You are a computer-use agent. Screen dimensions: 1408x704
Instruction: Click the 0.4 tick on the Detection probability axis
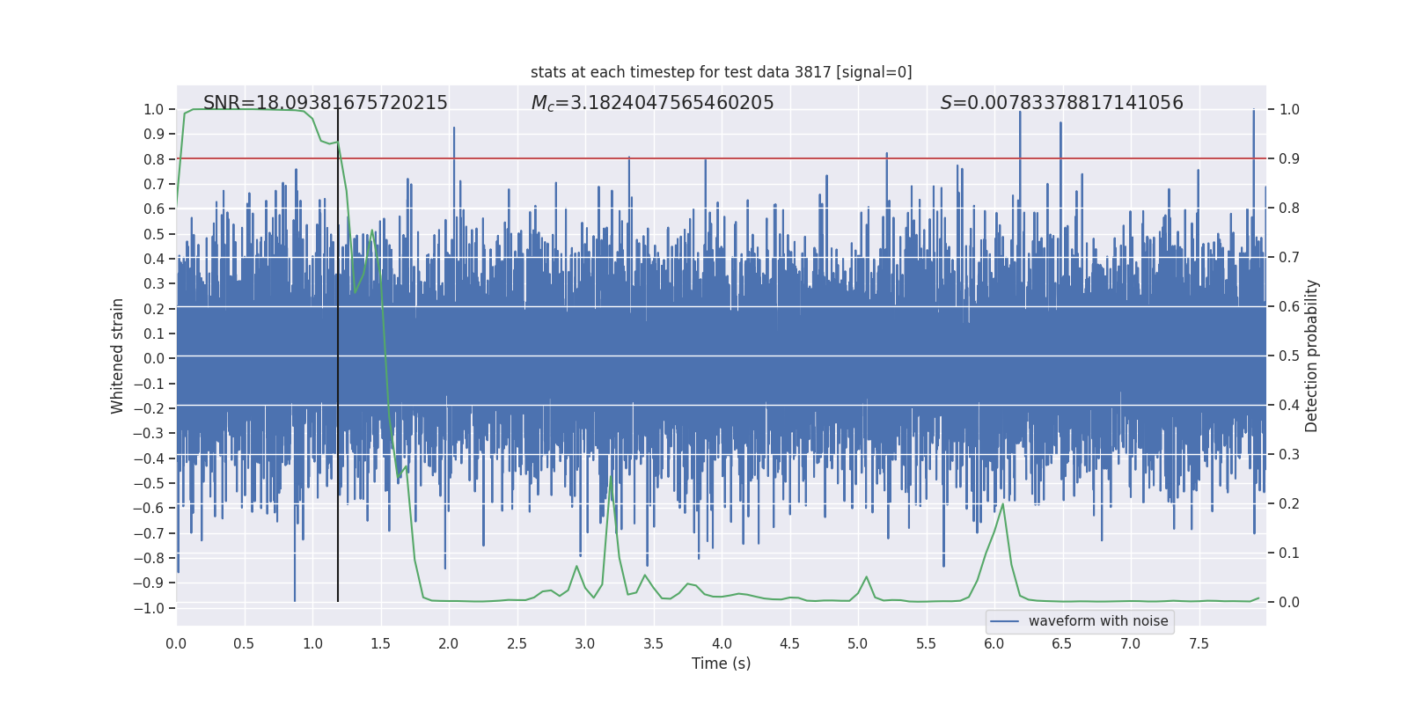[x=1289, y=406]
